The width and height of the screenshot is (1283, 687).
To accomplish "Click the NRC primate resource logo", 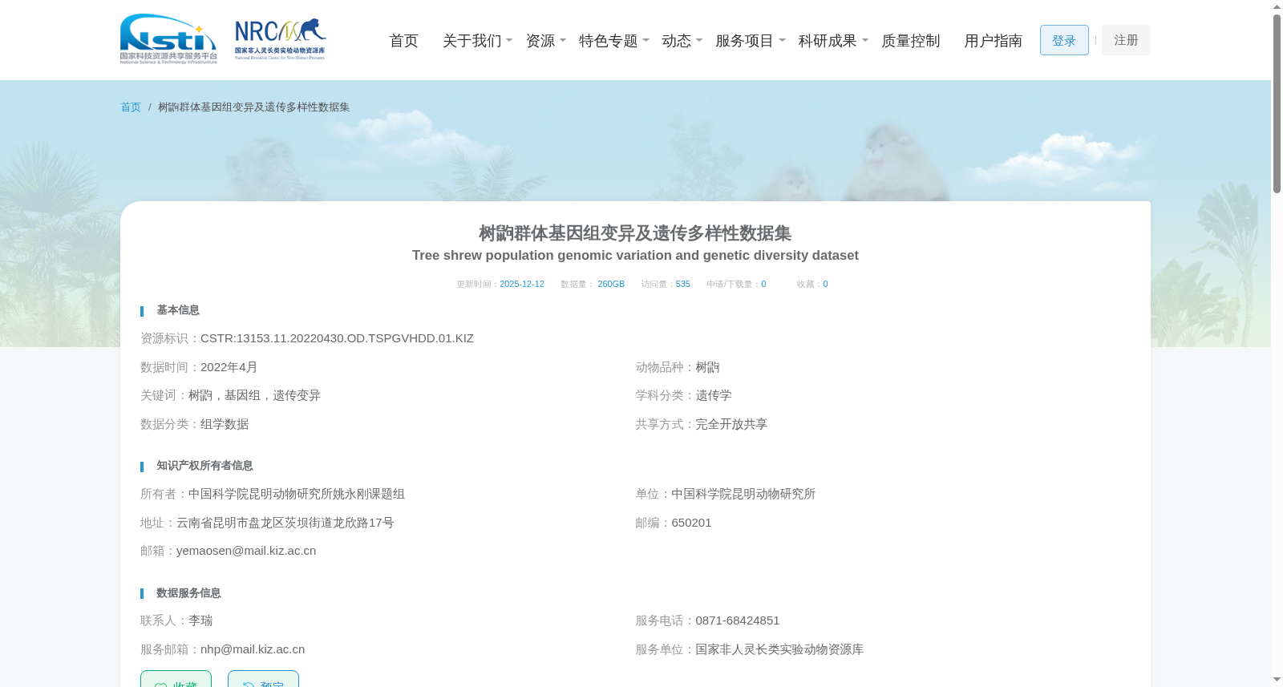I will pyautogui.click(x=280, y=39).
